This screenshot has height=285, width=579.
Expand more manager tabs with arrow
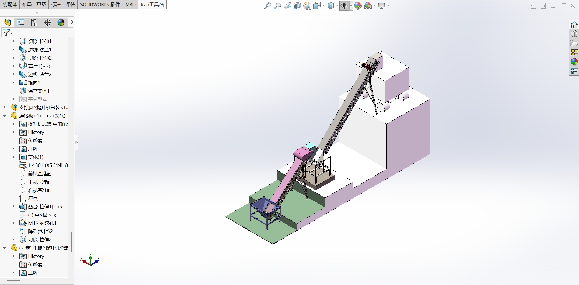tap(72, 22)
